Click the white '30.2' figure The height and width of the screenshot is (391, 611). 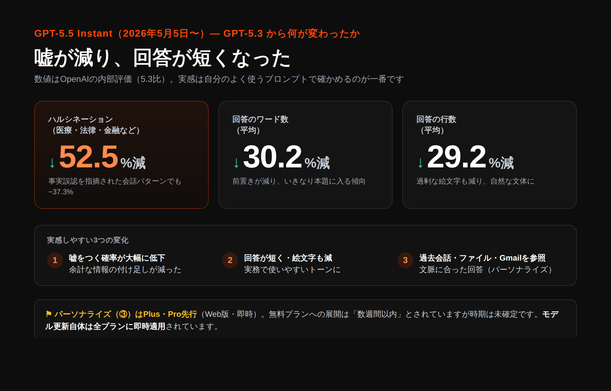click(273, 157)
